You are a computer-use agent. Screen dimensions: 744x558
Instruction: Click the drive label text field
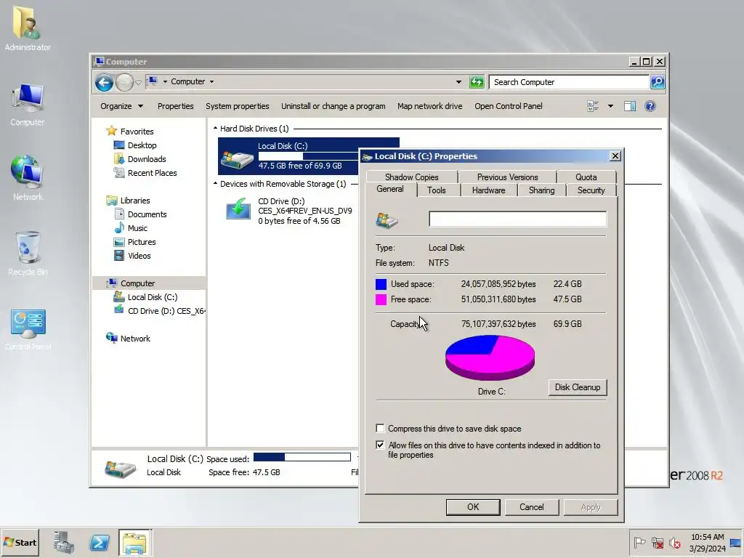(517, 219)
